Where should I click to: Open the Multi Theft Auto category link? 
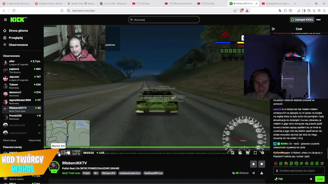[71, 173]
